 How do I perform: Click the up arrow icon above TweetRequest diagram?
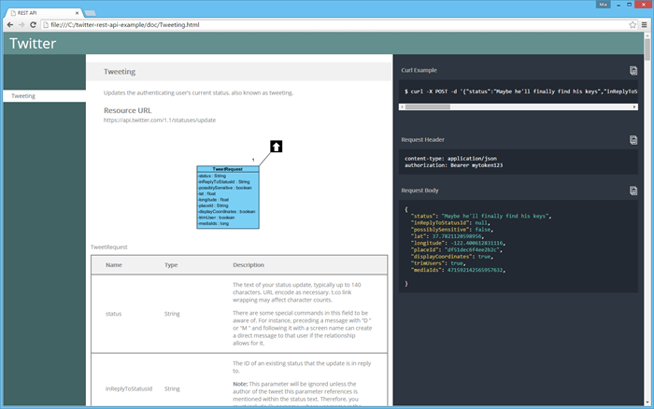tap(277, 147)
